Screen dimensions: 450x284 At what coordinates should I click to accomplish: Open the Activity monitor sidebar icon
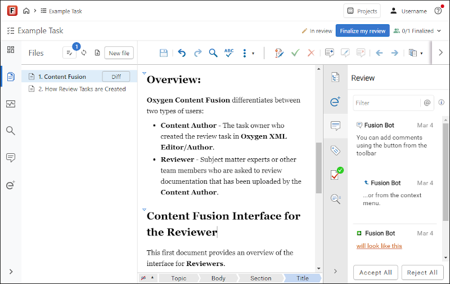click(x=11, y=104)
